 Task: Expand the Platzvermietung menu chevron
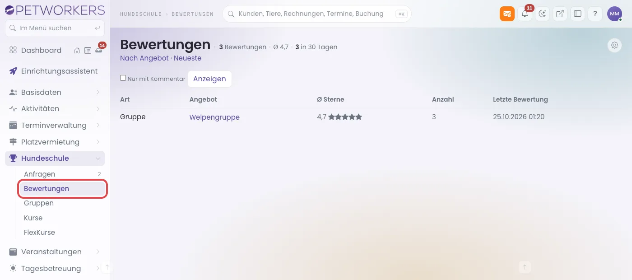point(98,142)
